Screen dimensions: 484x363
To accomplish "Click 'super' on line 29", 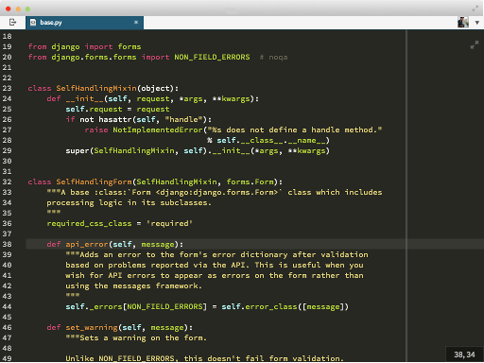I will pos(78,150).
